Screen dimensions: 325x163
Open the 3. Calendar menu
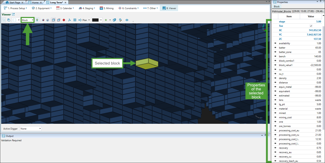65,8
